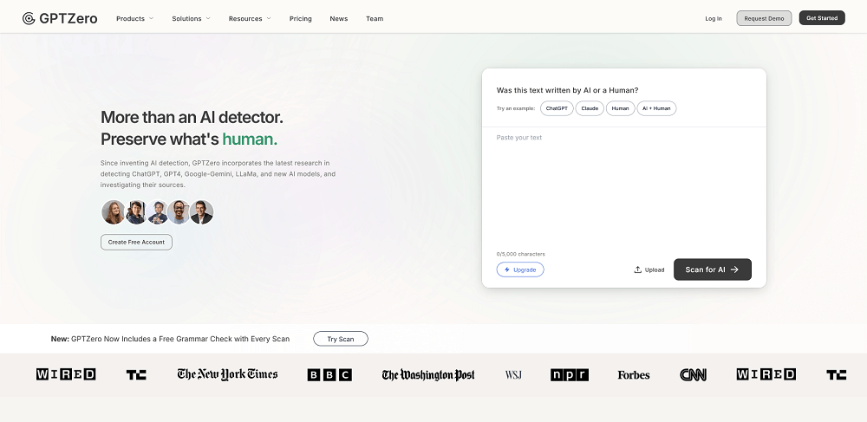Screen dimensions: 867x422
Task: Open the Resources dropdown menu
Action: coord(250,18)
